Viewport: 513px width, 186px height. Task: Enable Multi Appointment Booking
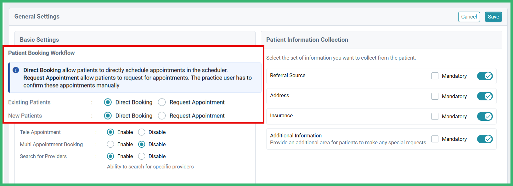[110, 144]
